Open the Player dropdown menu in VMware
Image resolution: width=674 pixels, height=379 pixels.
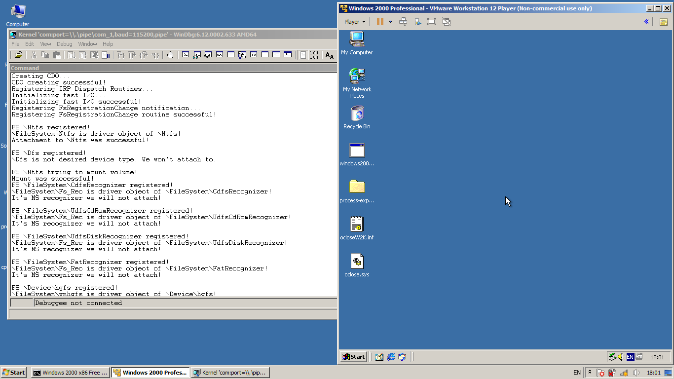[355, 22]
